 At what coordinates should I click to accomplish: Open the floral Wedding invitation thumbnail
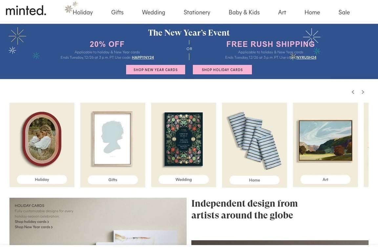[183, 139]
